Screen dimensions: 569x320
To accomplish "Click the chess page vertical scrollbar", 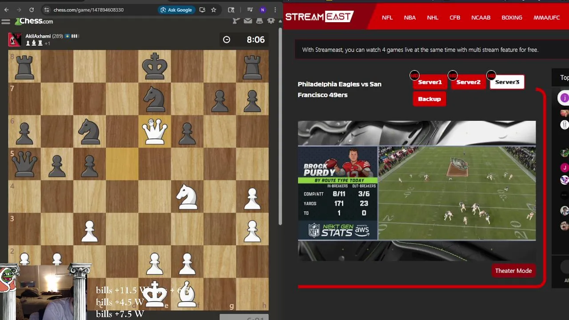I will (280, 127).
